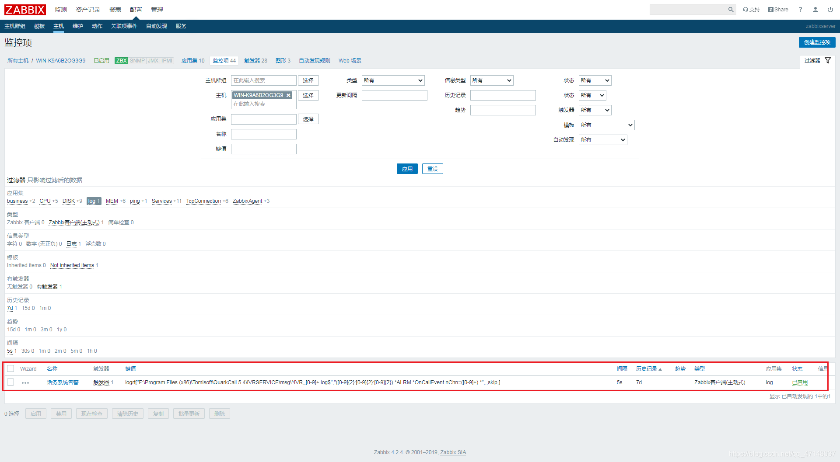Open 触发器 1 link in item row

(x=101, y=382)
